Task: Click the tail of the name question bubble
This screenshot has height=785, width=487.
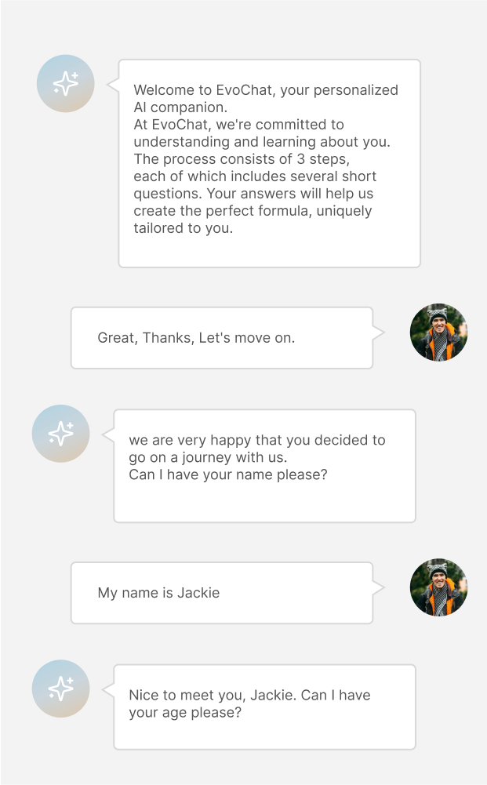Action: 108,432
